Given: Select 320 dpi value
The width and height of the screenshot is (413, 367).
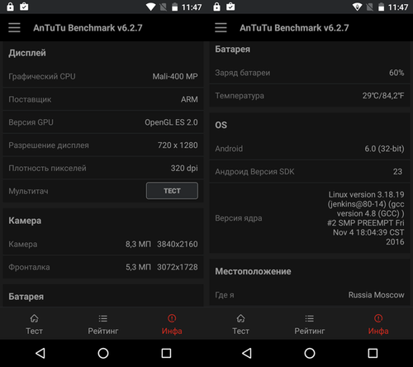Looking at the screenshot, I should [x=184, y=169].
